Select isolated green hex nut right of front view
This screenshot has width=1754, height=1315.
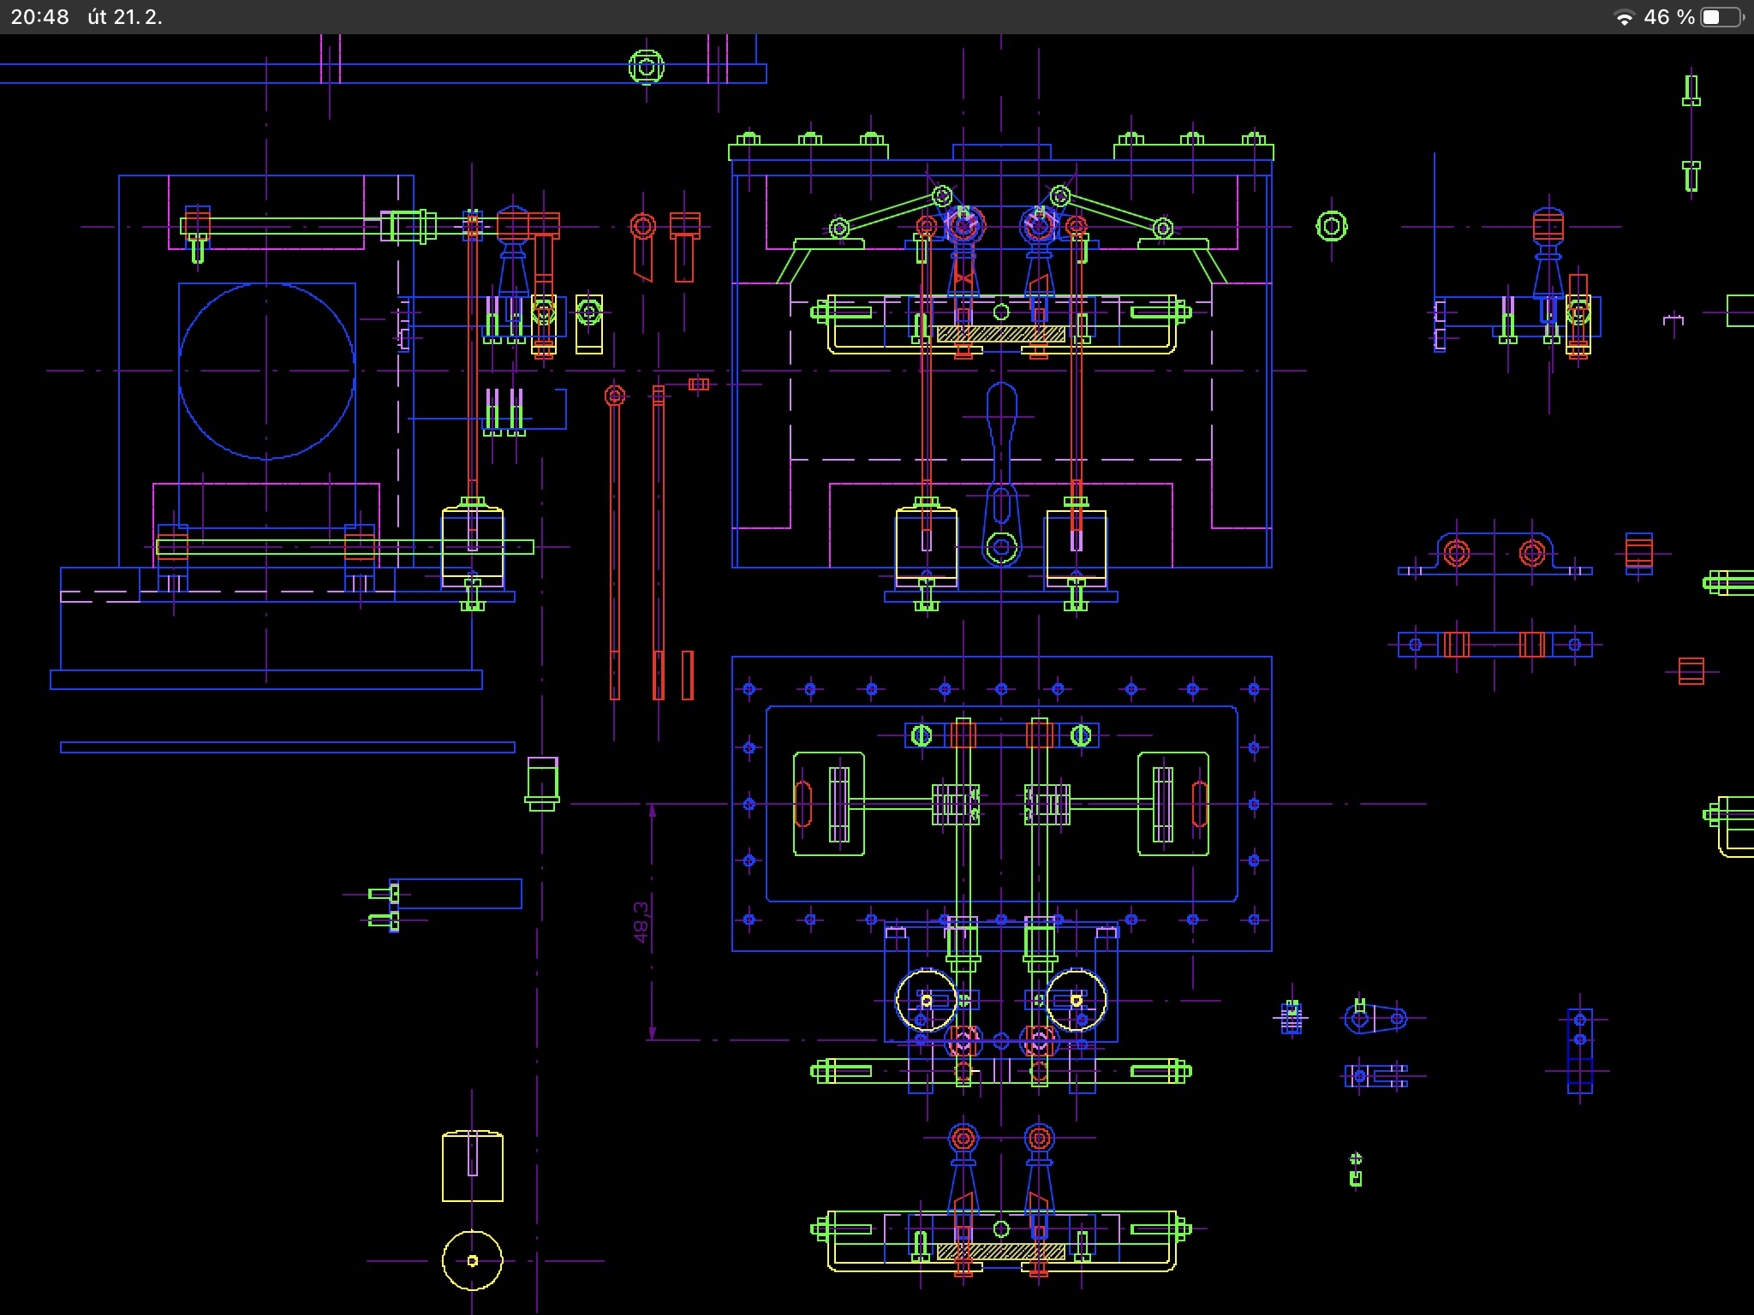pyautogui.click(x=1332, y=226)
